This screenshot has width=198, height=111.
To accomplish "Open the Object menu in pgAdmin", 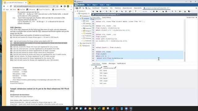I will [x=95, y=5].
